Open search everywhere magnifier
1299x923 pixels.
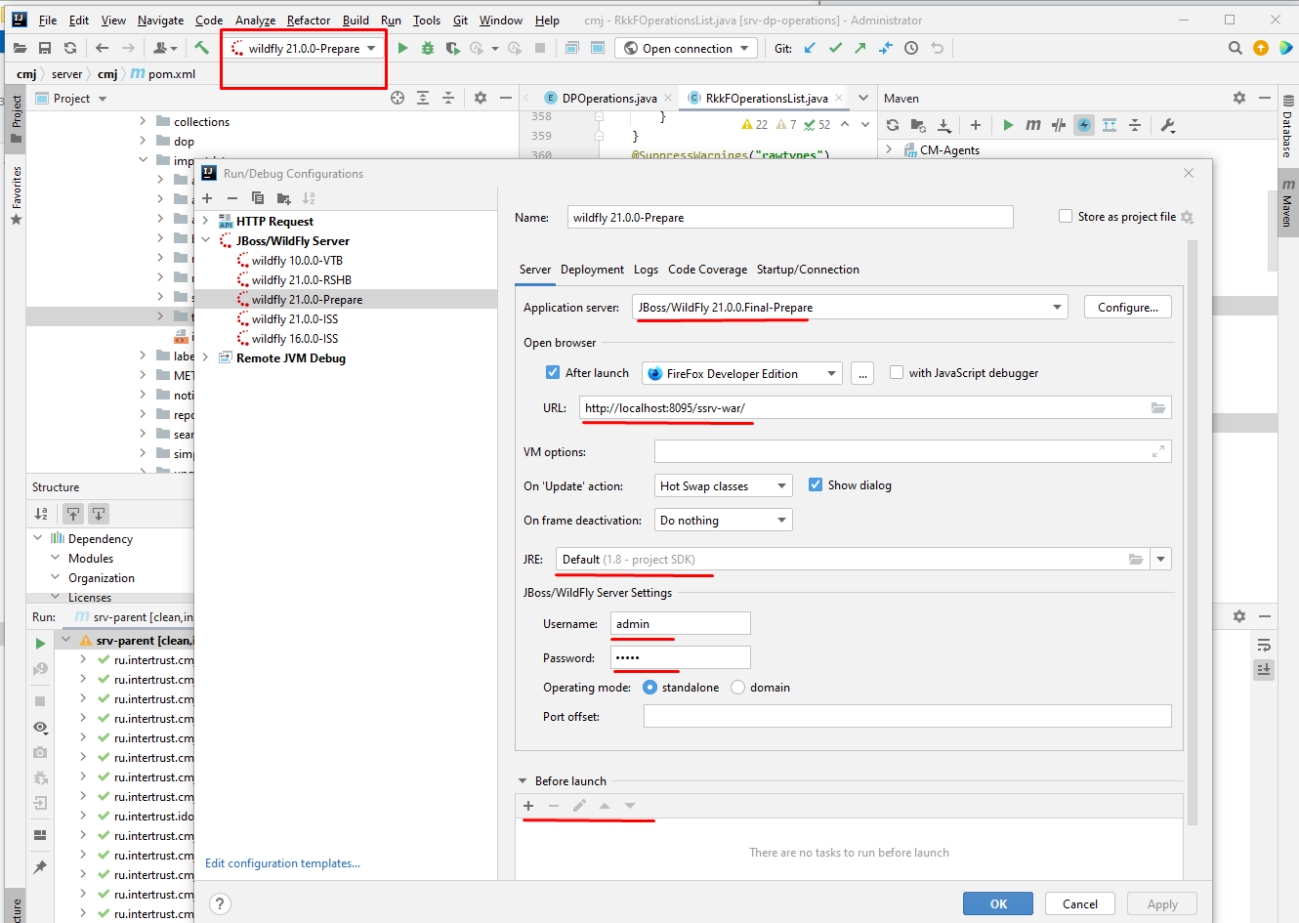coord(1236,48)
